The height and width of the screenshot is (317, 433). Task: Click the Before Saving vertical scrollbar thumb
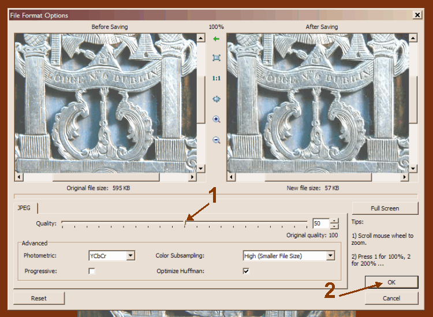click(201, 99)
